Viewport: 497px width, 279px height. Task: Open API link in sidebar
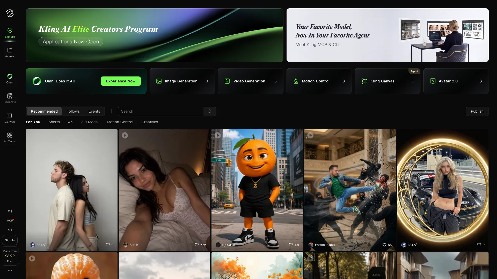coord(10,230)
